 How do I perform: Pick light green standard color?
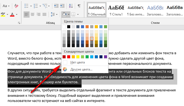(82, 57)
